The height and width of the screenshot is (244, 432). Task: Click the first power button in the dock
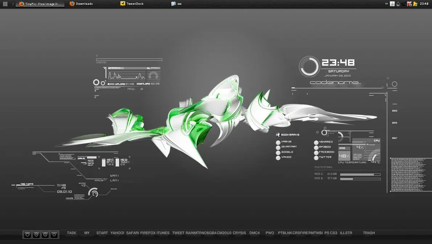[x=27, y=235]
